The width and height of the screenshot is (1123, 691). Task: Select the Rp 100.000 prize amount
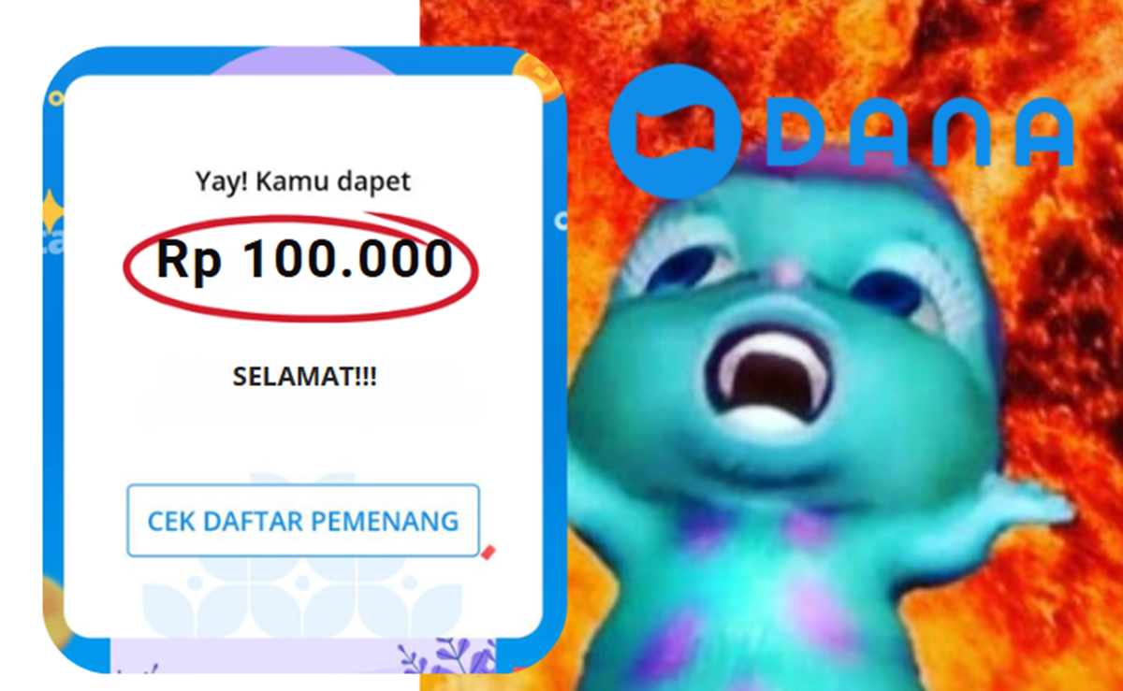tap(304, 260)
